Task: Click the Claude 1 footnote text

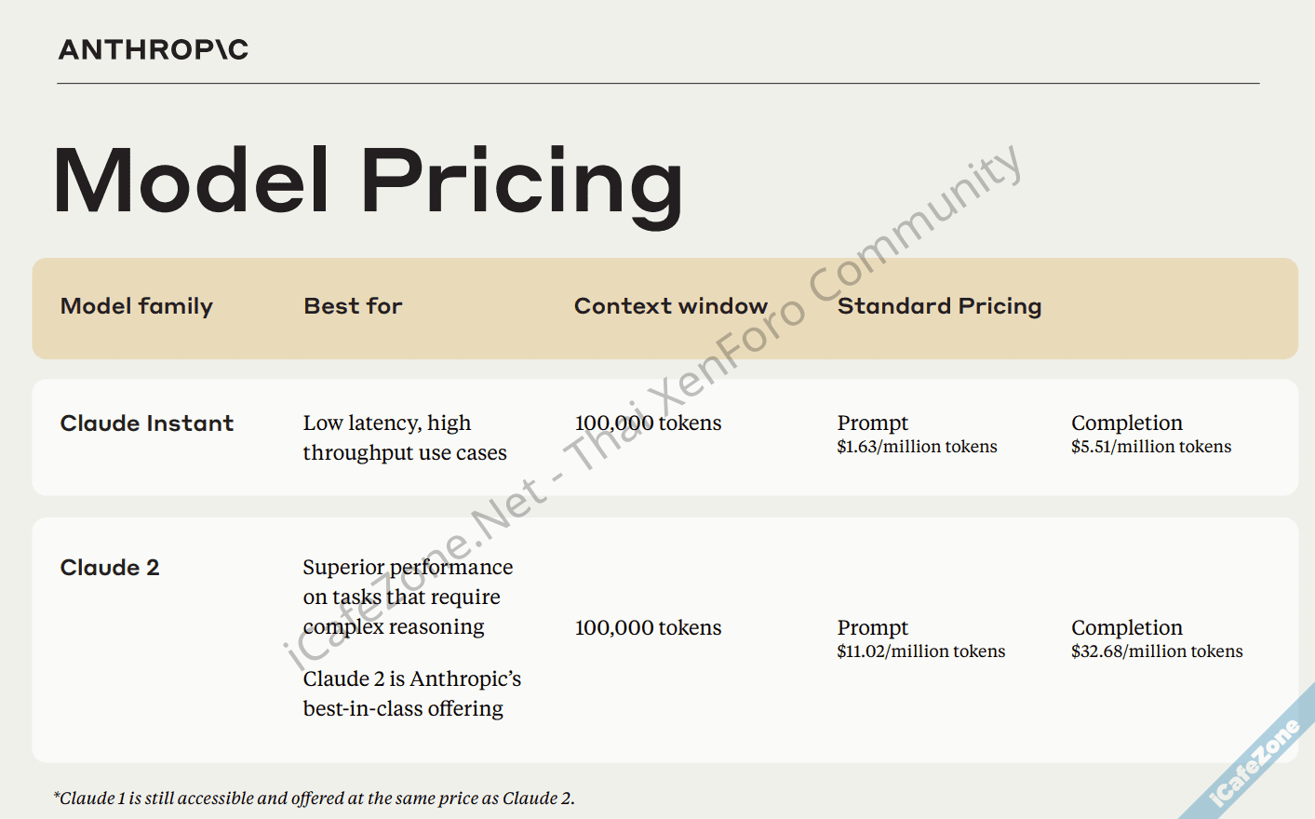Action: tap(315, 798)
